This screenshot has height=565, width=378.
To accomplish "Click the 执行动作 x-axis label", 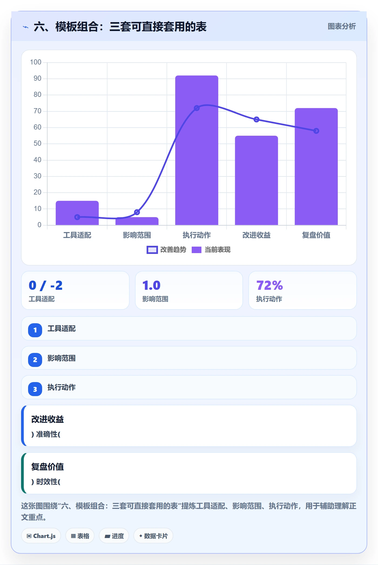I will 197,235.
